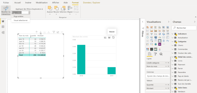Collapse the Champs pane
The image size is (197, 93).
tap(195, 22)
